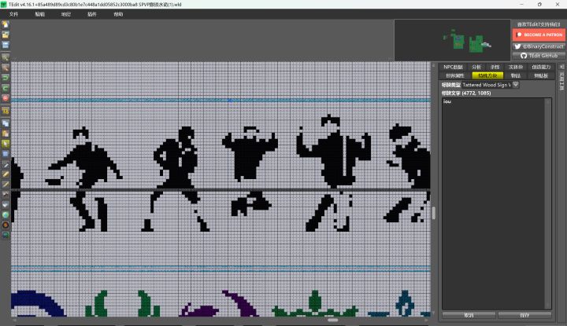Open the 帮助 (Help) menu

tap(118, 14)
